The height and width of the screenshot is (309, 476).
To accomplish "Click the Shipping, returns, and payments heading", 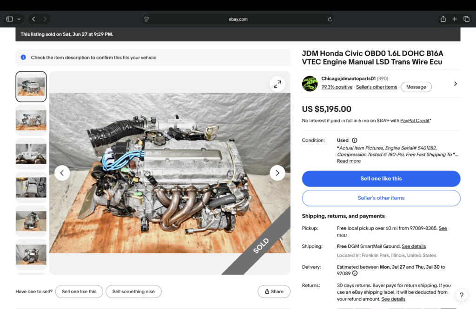I will (343, 216).
